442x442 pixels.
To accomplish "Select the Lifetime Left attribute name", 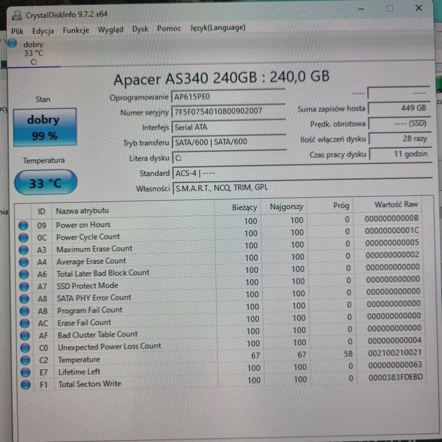I will pyautogui.click(x=79, y=372).
